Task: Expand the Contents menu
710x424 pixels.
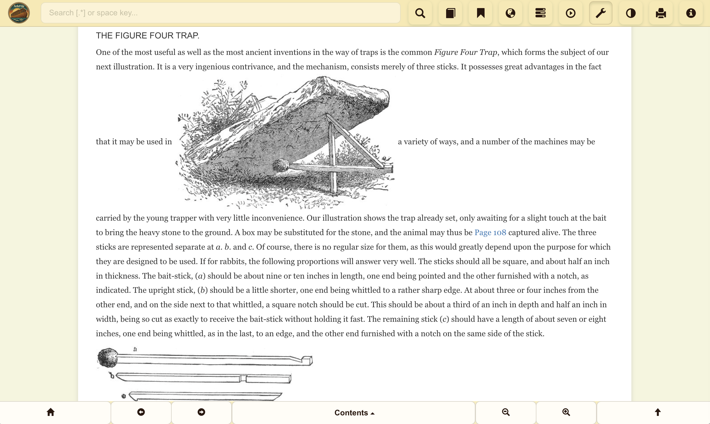Action: 354,413
